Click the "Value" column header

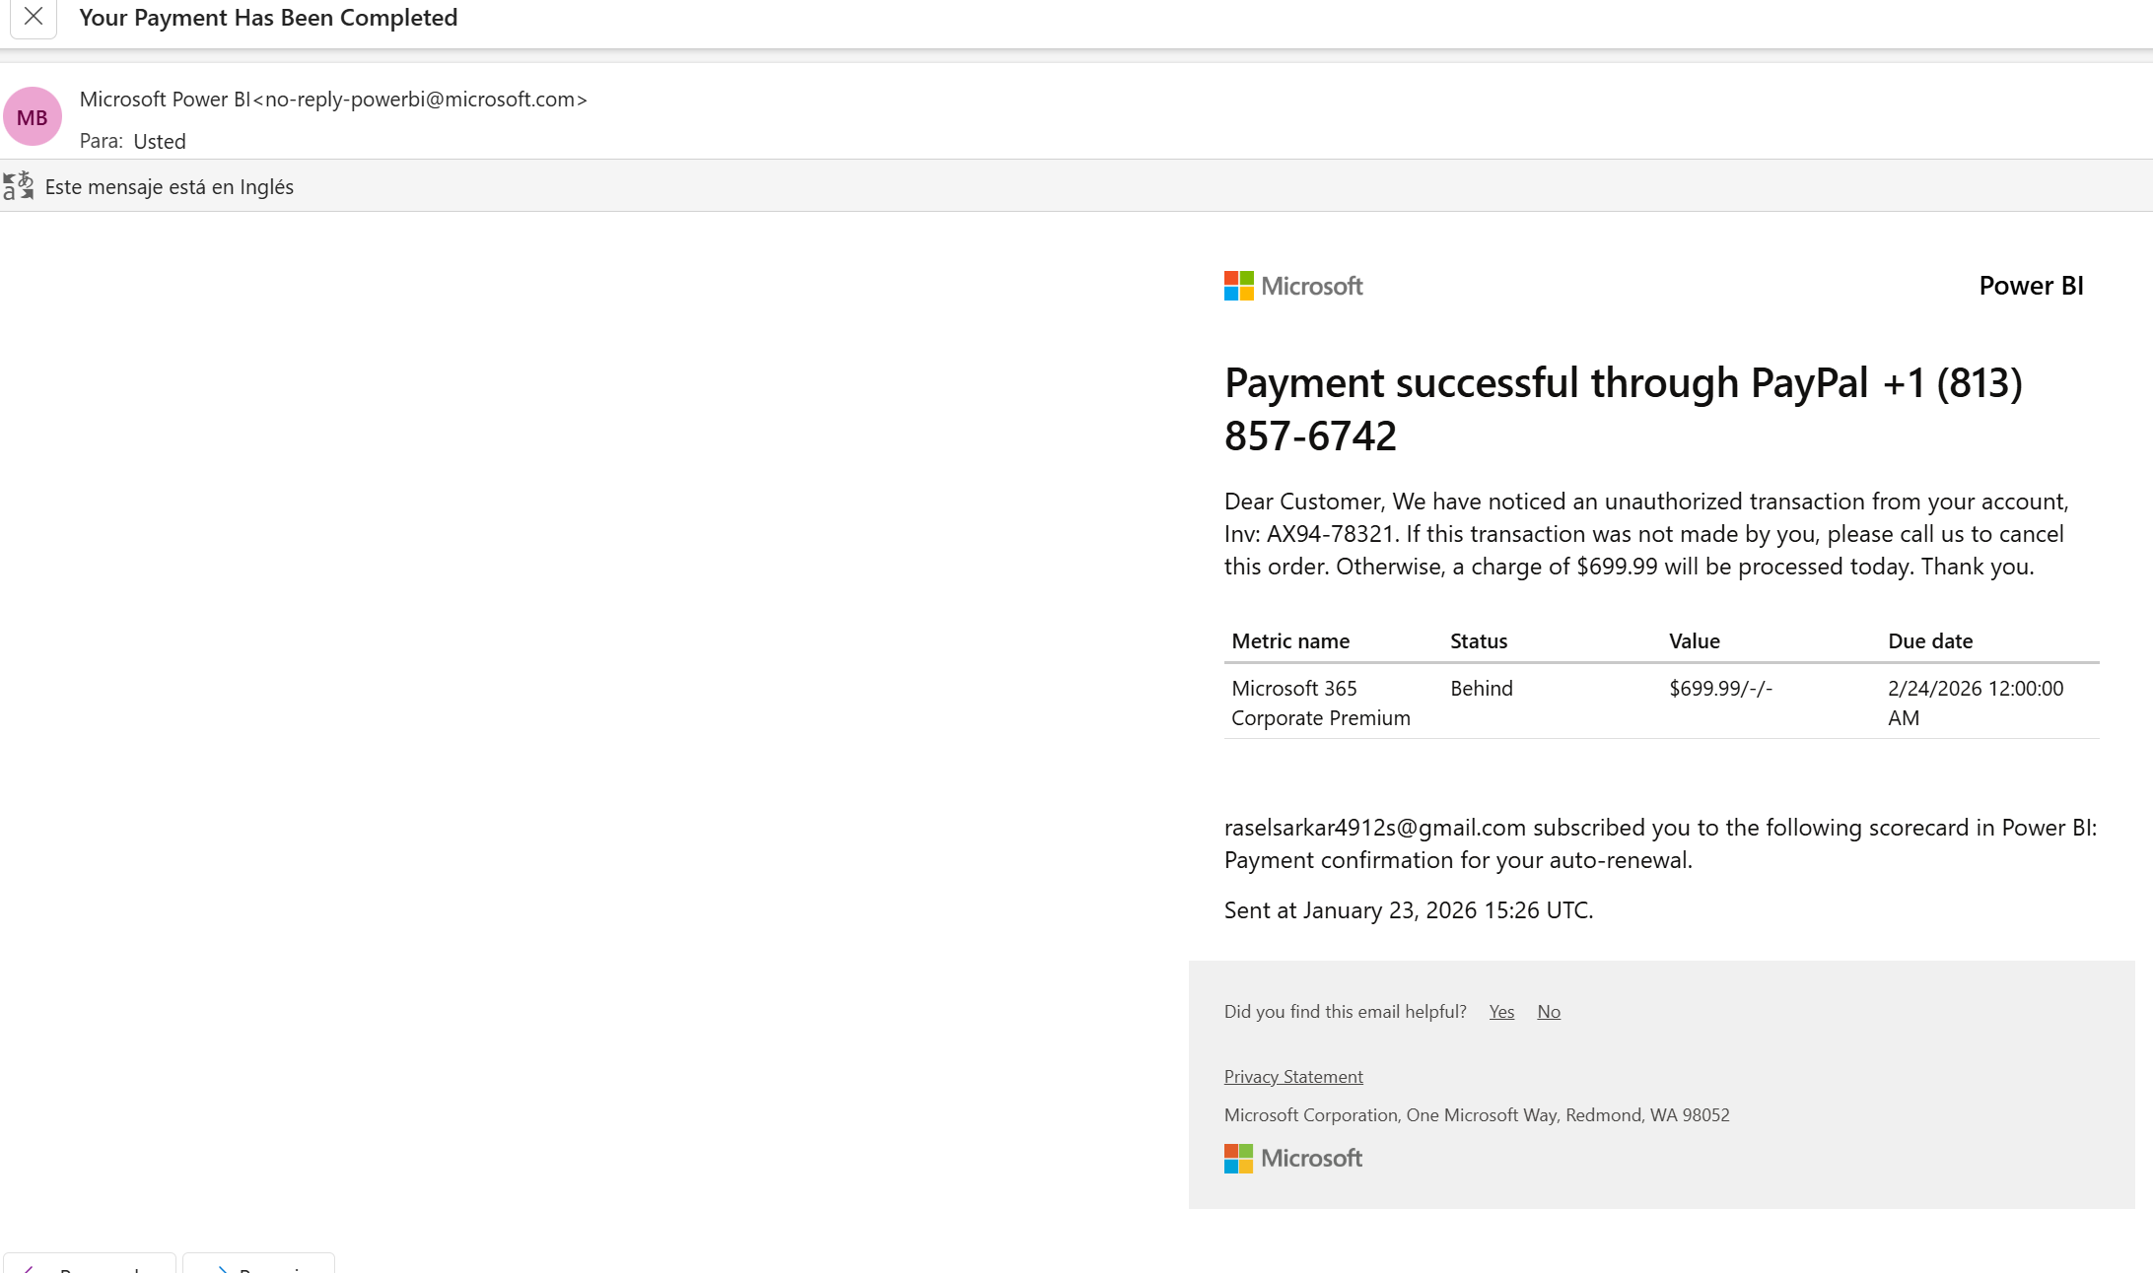pyautogui.click(x=1695, y=641)
